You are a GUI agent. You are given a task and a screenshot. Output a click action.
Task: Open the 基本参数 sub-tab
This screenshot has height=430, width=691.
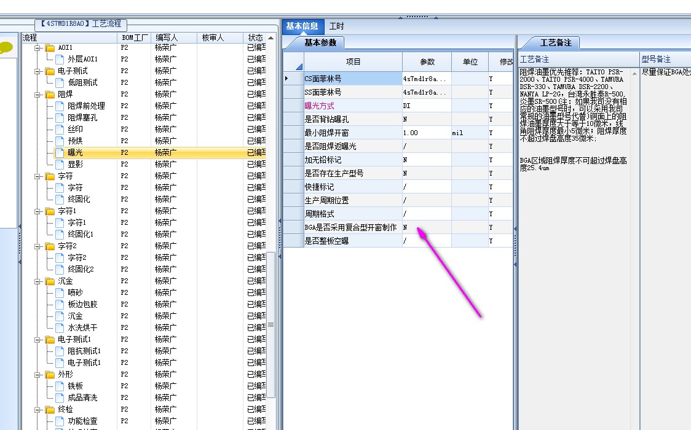[320, 42]
